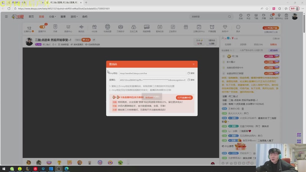The image size is (306, 172).
Task: Click the gift box icon in streamer toolbar
Action: (186, 27)
